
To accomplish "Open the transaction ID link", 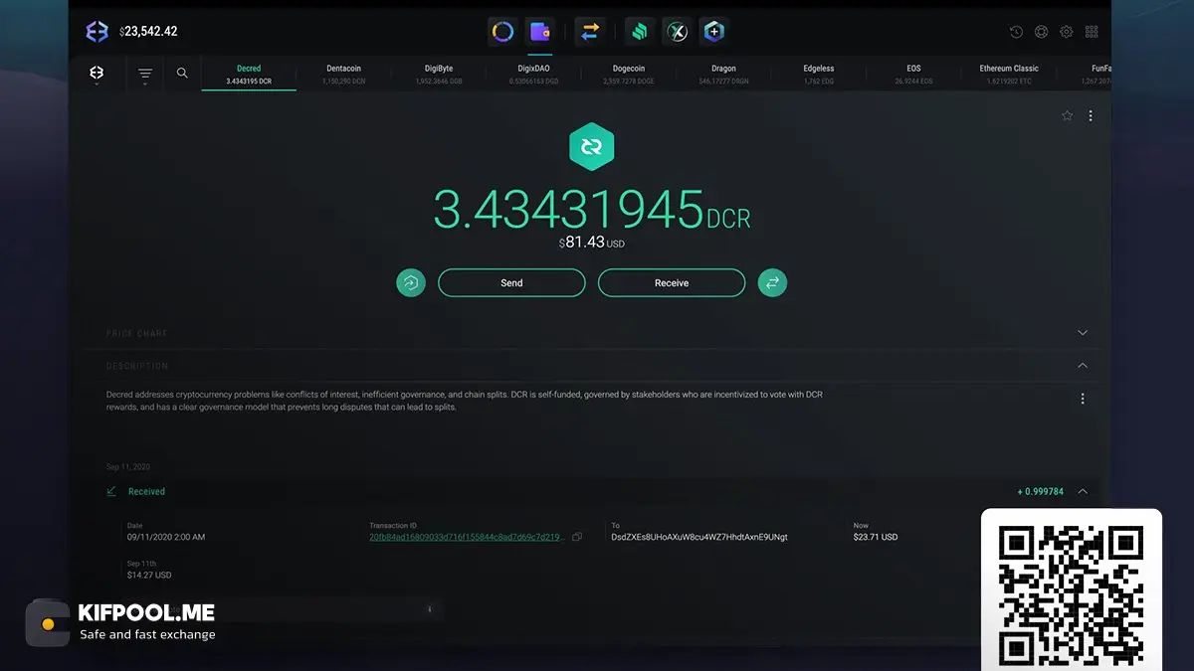I will tap(467, 537).
